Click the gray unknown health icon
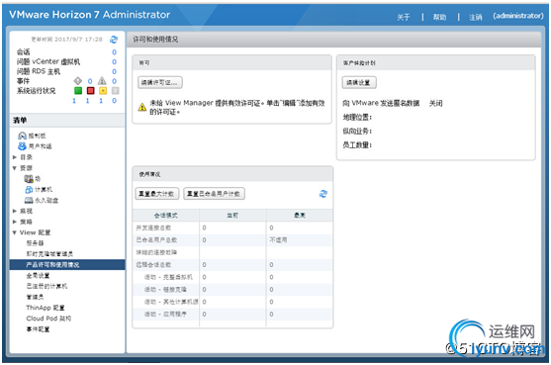The width and height of the screenshot is (551, 365). point(115,91)
